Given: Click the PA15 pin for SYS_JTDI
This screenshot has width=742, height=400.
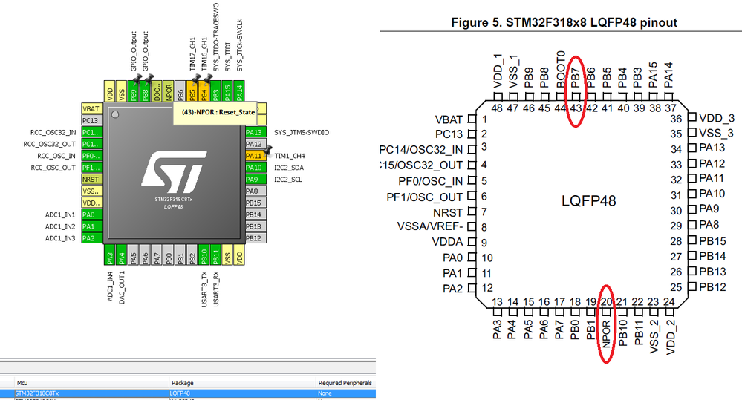Looking at the screenshot, I should tap(227, 91).
